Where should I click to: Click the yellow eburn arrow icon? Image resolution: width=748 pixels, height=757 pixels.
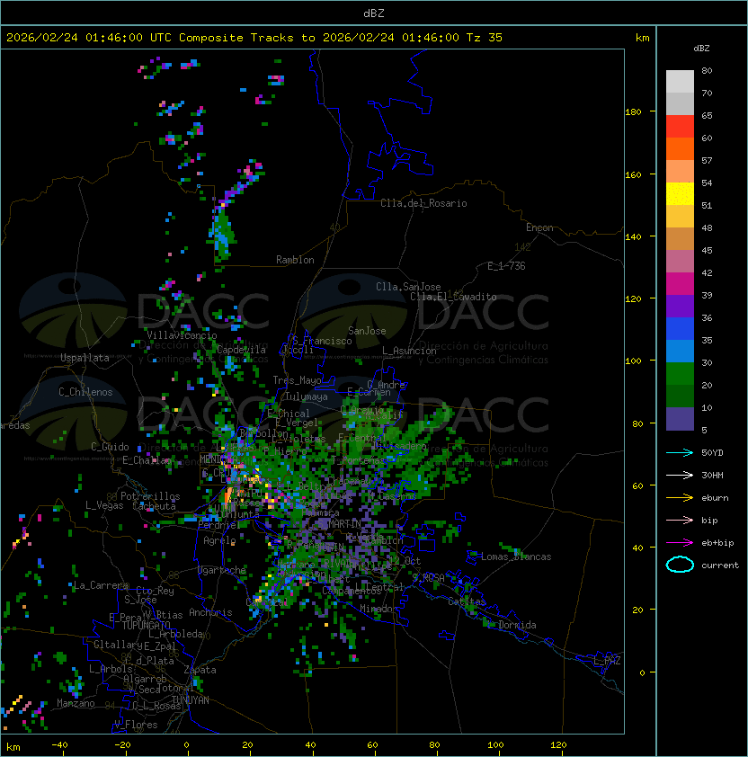[x=680, y=497]
